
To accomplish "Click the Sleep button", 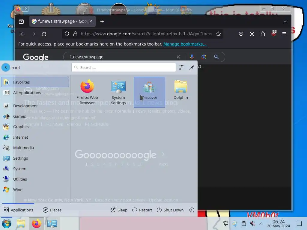I will tap(119, 210).
